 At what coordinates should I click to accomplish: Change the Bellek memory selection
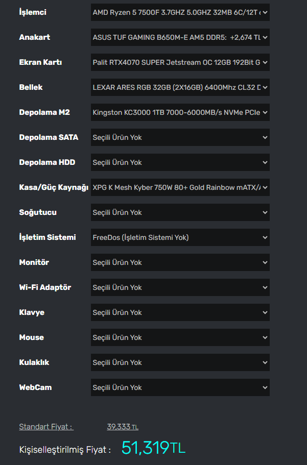click(x=180, y=87)
